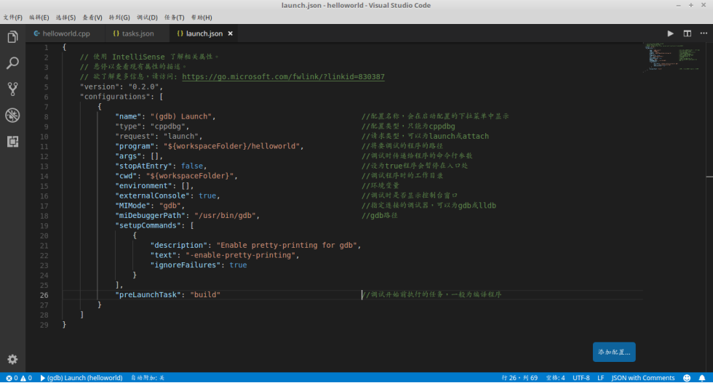Change indentation via 空格: 4

(x=555, y=378)
